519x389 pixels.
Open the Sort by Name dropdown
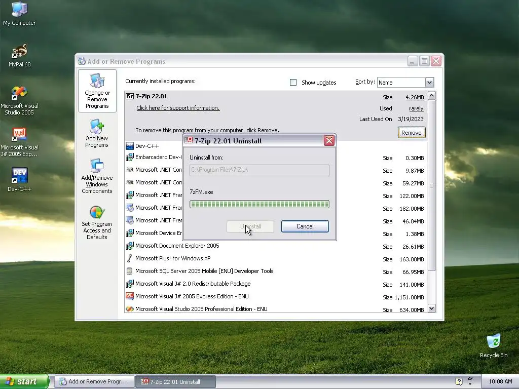click(x=429, y=83)
